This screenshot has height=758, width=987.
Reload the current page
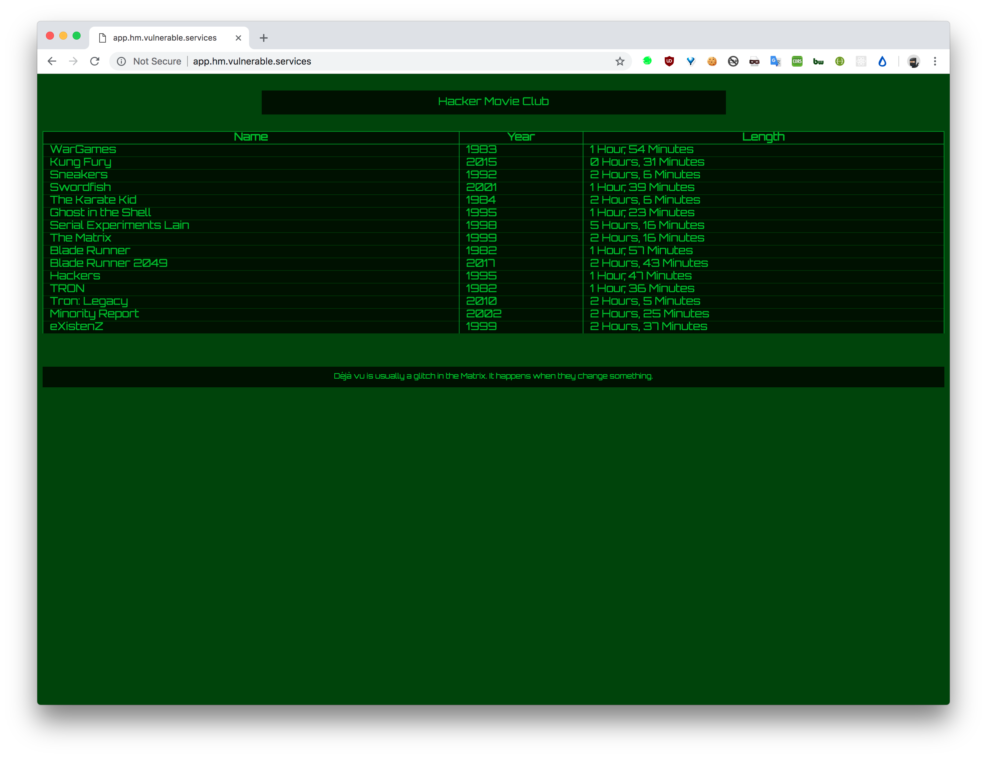pos(95,61)
